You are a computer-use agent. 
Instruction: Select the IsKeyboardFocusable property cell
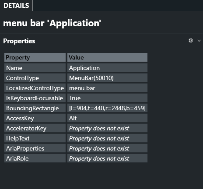coord(35,98)
